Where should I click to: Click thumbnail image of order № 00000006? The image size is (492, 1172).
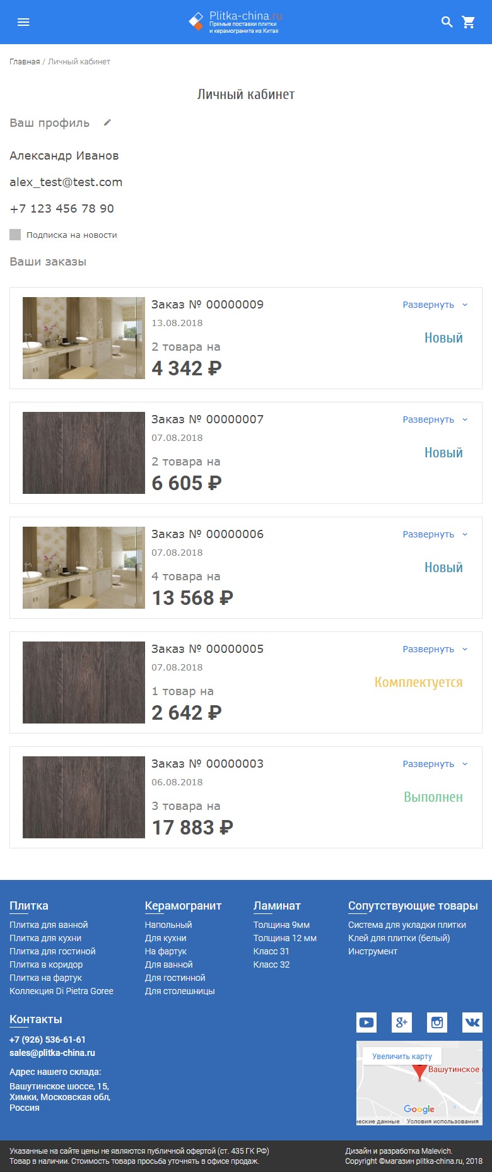click(x=84, y=568)
